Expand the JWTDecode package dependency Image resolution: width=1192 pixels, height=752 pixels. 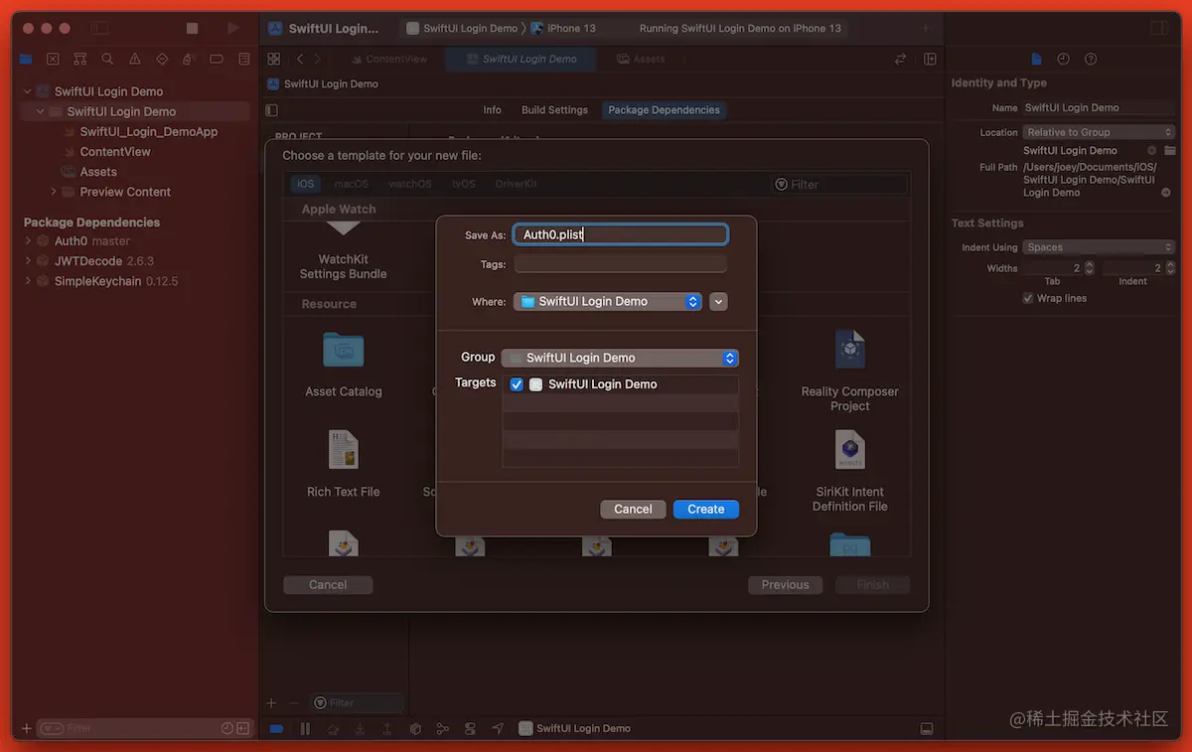click(28, 261)
